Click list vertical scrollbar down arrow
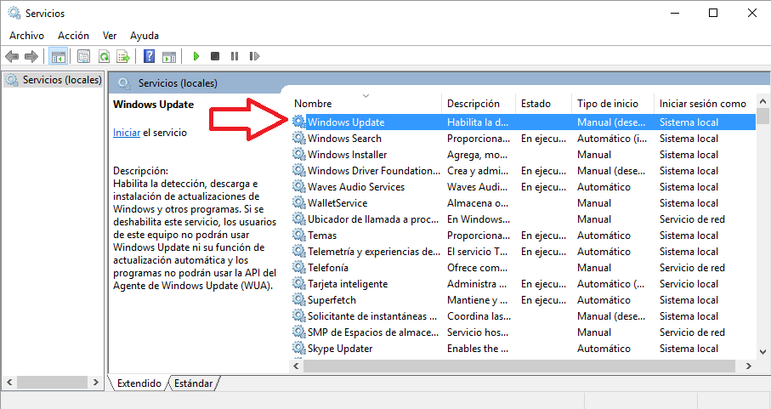This screenshot has width=771, height=409. click(762, 351)
